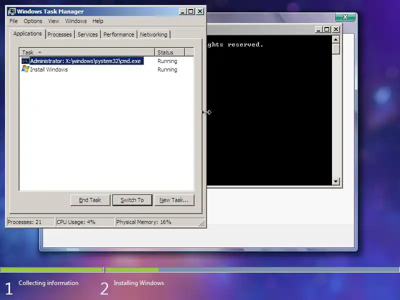This screenshot has height=300, width=400.
Task: Open the File menu in Task Manager
Action: coord(13,21)
